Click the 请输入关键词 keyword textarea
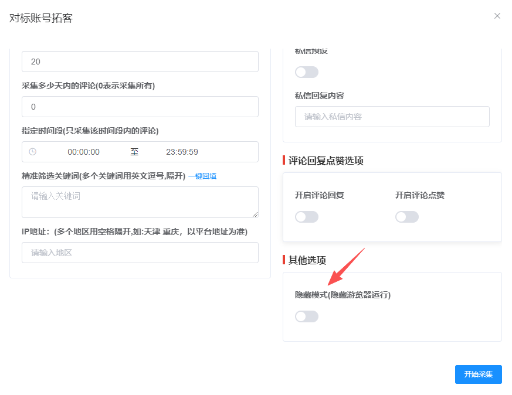This screenshot has height=395, width=512. (x=140, y=202)
